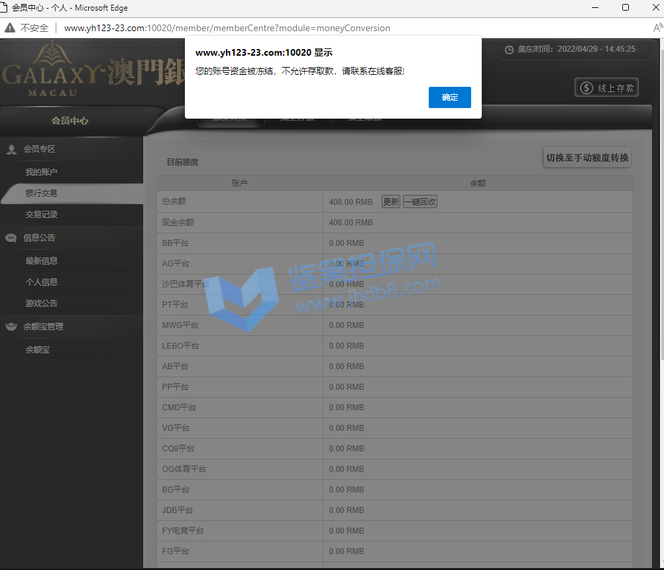Click the 更新 button next to total balance

point(391,202)
